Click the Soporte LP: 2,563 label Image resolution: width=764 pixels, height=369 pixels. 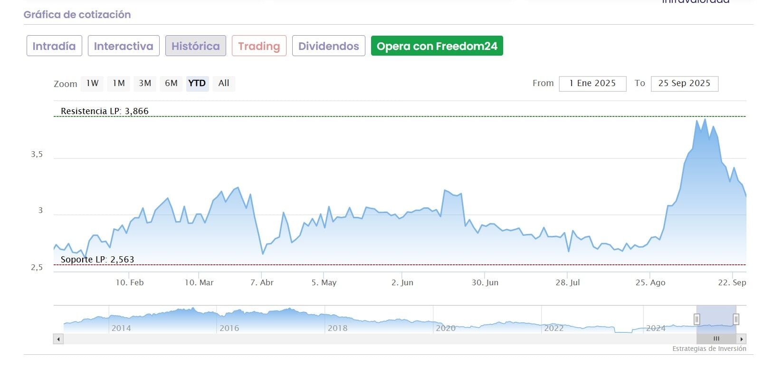(x=97, y=260)
